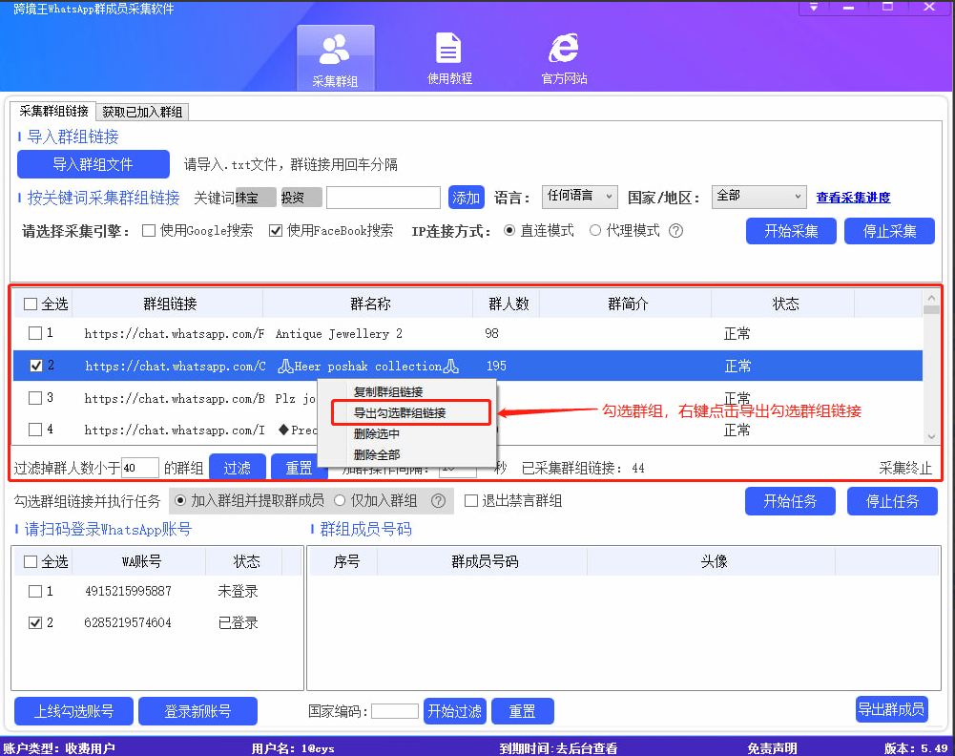Click the 开始采集 start collection button
This screenshot has height=756, width=955.
point(791,230)
